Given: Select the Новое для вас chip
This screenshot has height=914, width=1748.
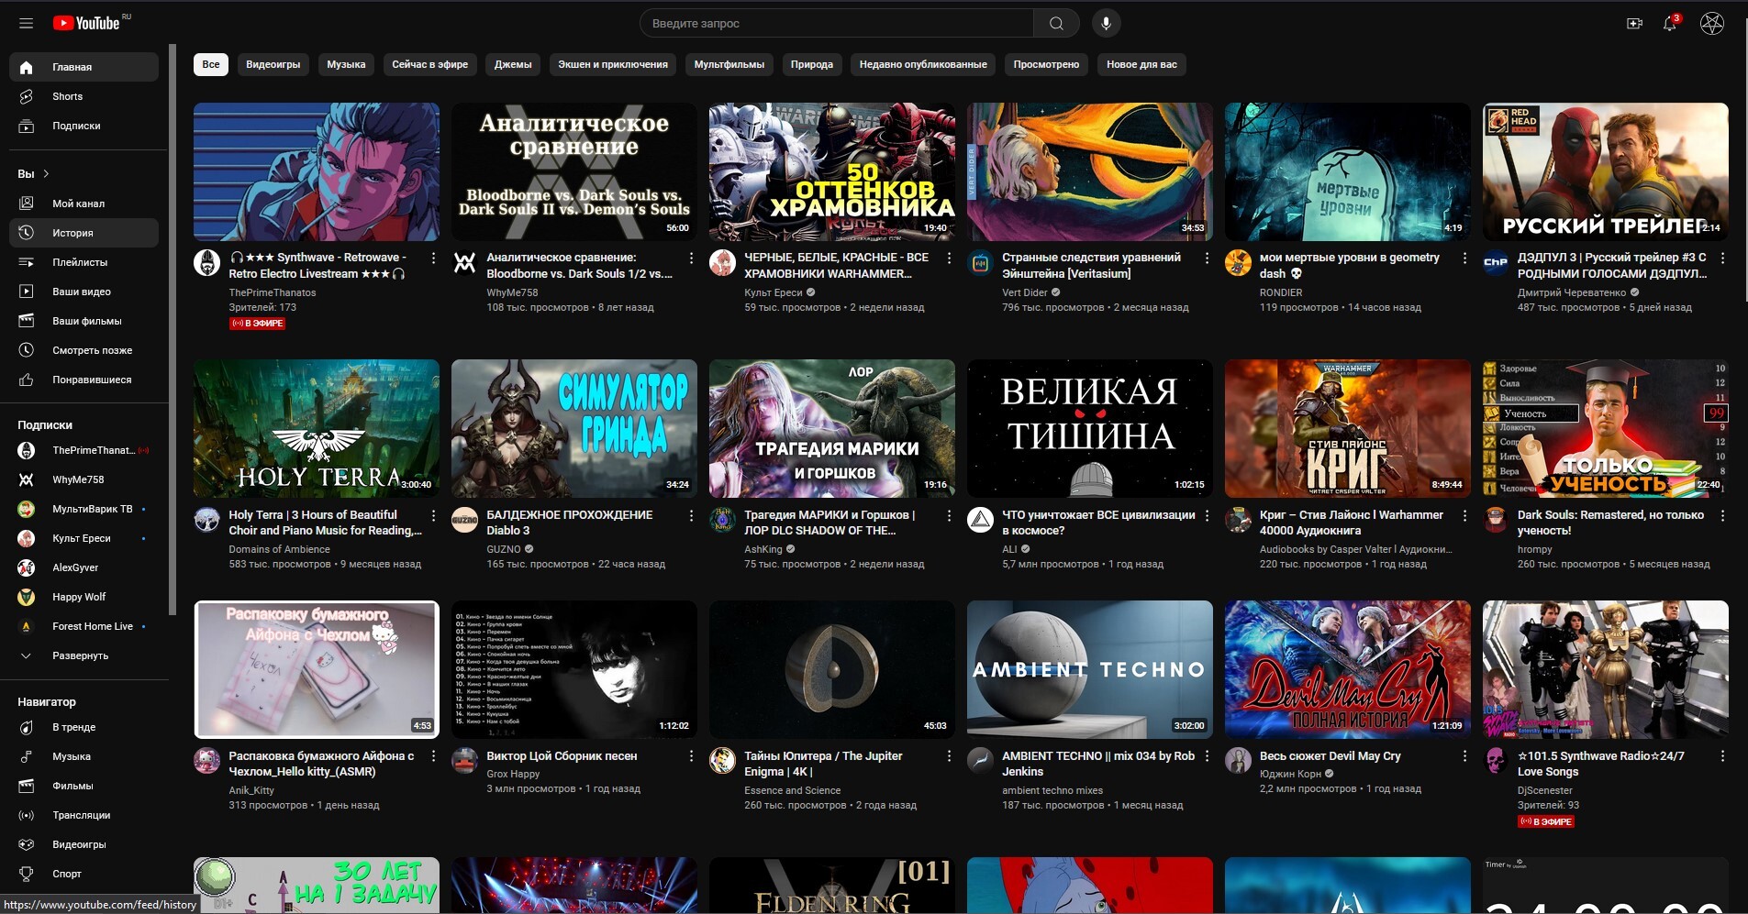Looking at the screenshot, I should [x=1141, y=64].
